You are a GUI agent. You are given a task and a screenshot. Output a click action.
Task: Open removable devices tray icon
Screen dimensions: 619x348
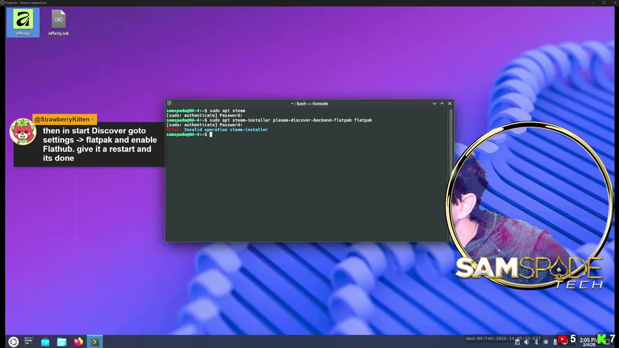(555, 342)
